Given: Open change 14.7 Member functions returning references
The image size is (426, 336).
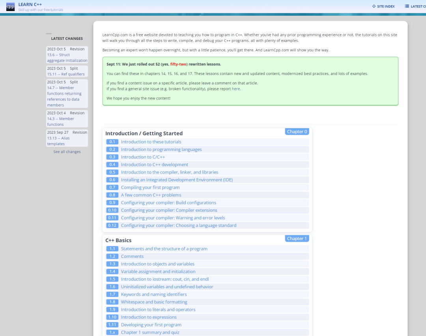Looking at the screenshot, I should 64,97.
